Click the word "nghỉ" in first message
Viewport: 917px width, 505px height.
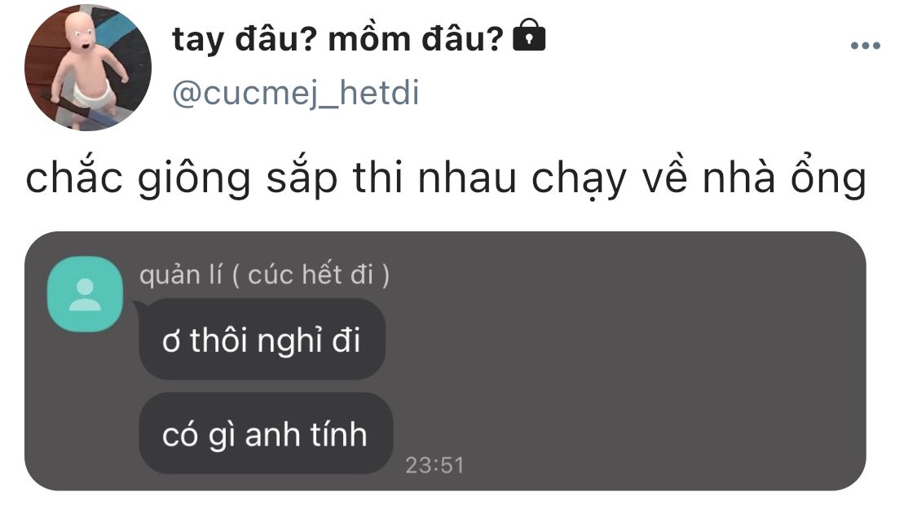tap(290, 340)
